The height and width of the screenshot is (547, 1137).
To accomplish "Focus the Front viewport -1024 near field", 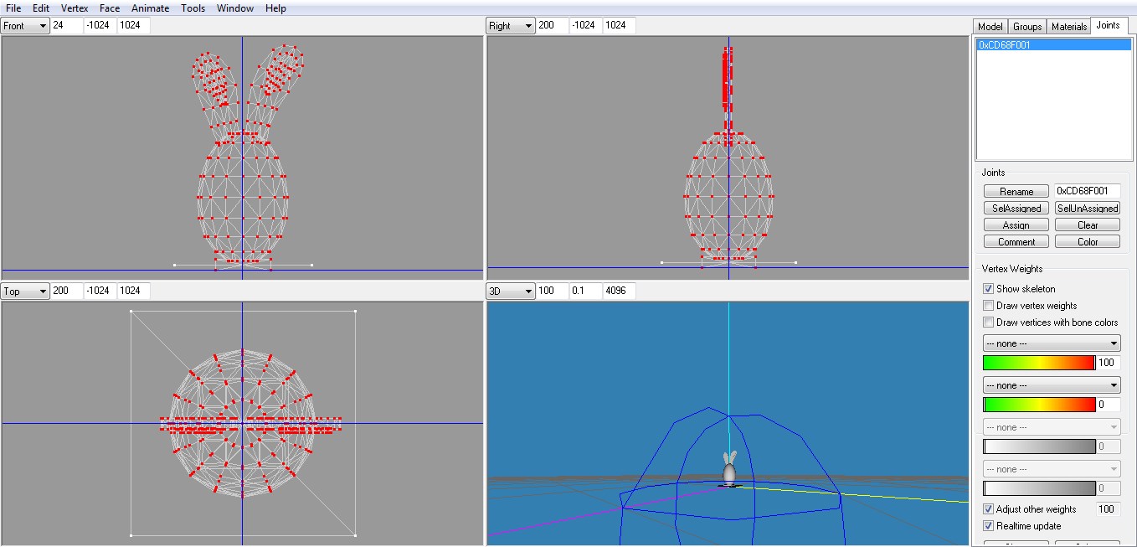I will click(x=100, y=26).
